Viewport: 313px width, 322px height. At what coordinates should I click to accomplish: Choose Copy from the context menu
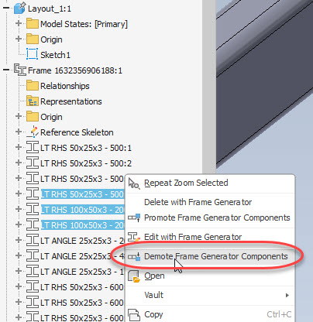point(210,314)
